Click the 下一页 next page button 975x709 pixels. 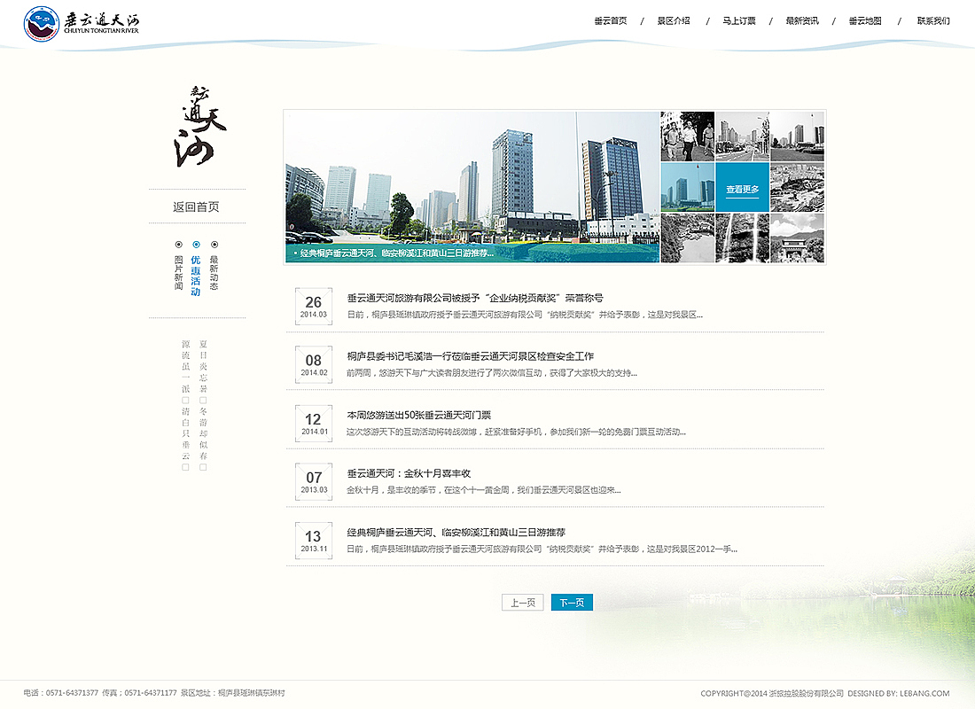[572, 602]
